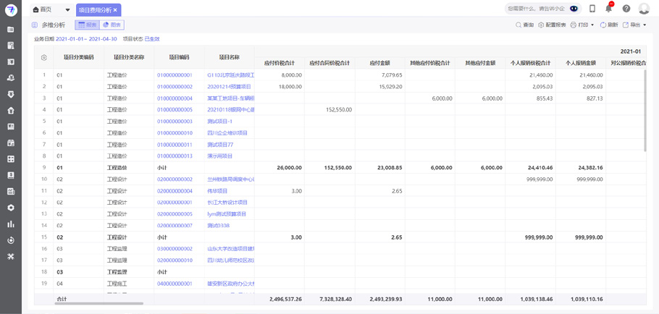Switch to 图表 chart view
This screenshot has width=659, height=314.
(x=112, y=25)
